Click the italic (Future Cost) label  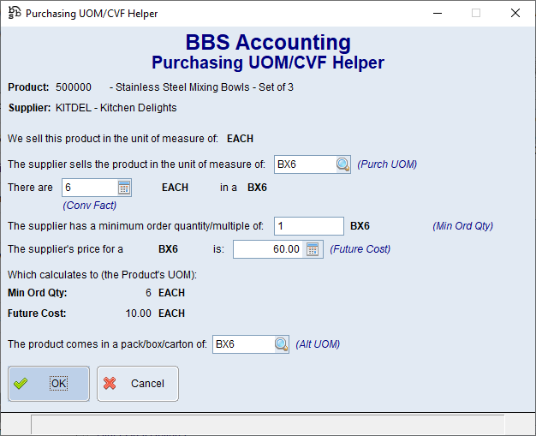coord(360,249)
